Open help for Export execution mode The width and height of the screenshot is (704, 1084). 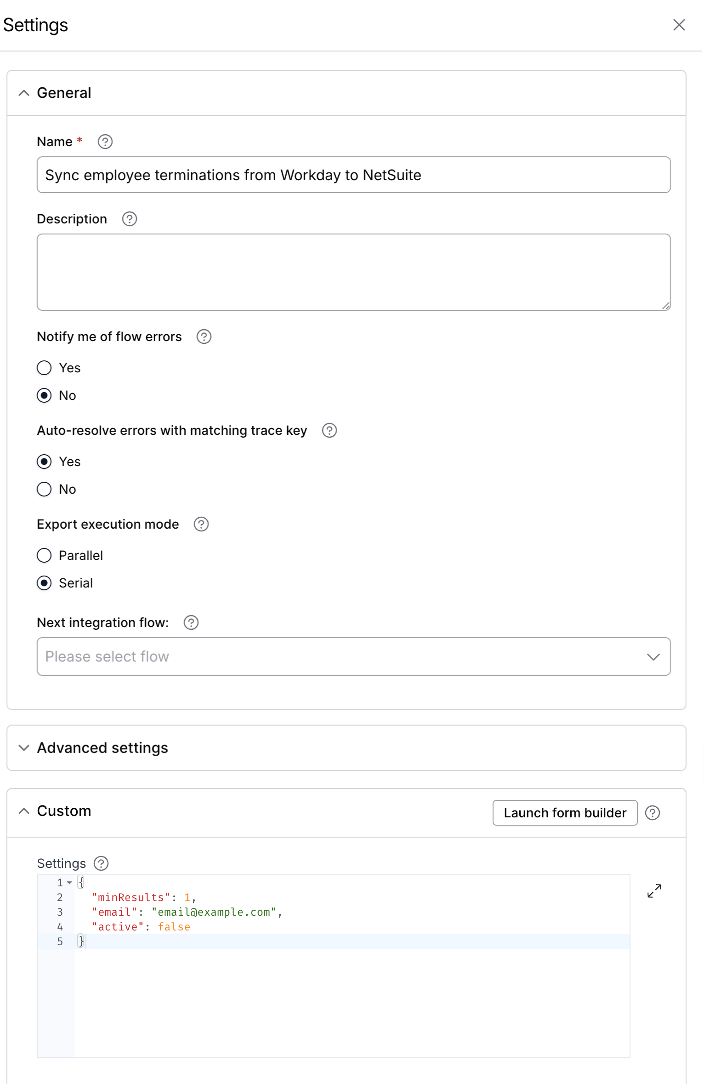click(x=201, y=525)
